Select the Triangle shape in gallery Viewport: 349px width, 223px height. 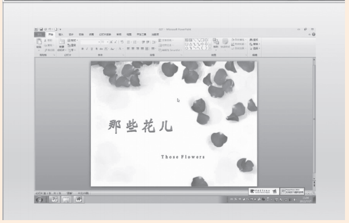pos(191,44)
